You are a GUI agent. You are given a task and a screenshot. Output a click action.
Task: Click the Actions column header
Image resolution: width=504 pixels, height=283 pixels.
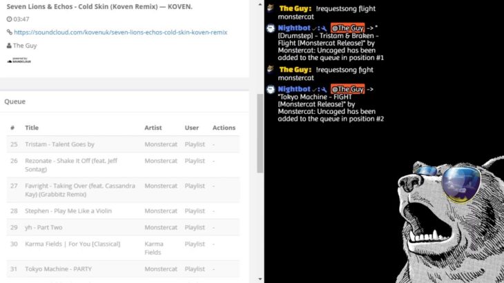(x=224, y=128)
